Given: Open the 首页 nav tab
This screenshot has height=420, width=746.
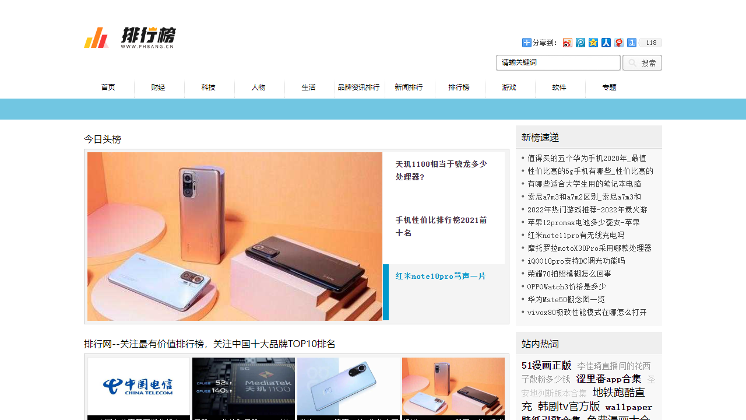Looking at the screenshot, I should pos(108,87).
